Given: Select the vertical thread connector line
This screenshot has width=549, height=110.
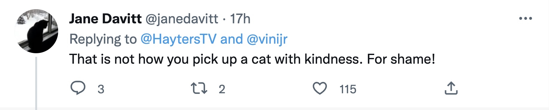Looking at the screenshot, I should 36,83.
